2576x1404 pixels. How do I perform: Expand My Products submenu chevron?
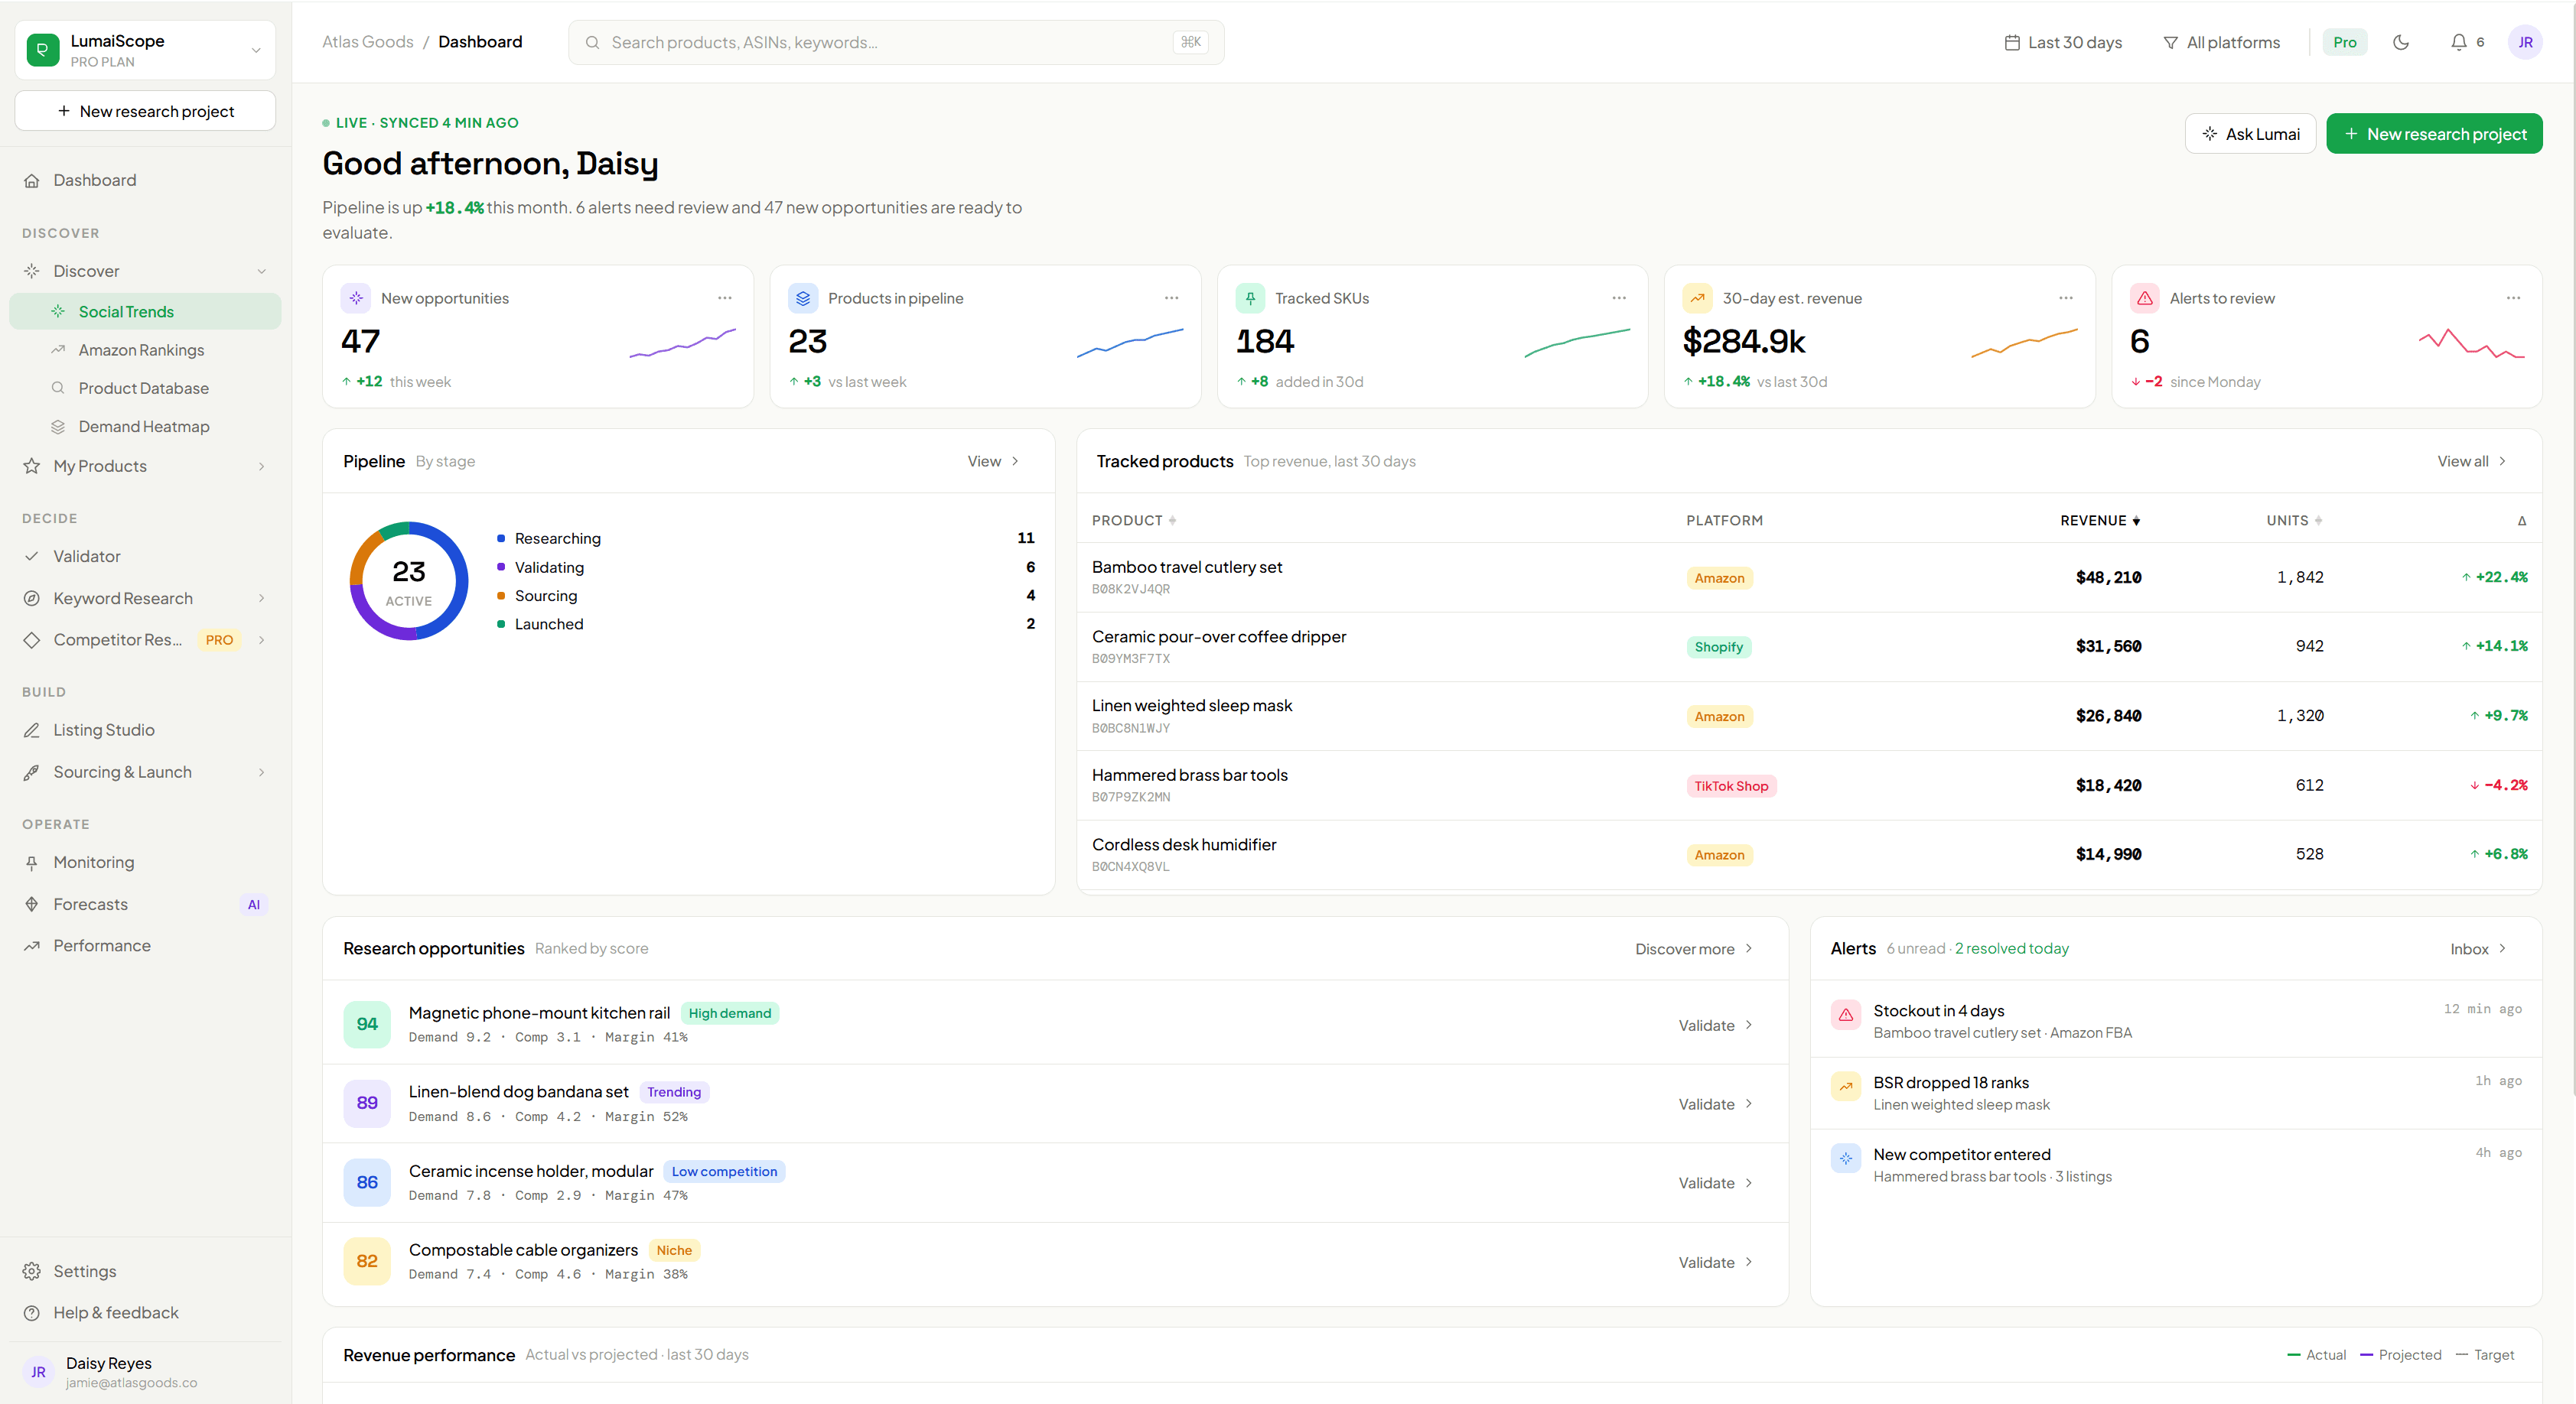click(x=262, y=466)
